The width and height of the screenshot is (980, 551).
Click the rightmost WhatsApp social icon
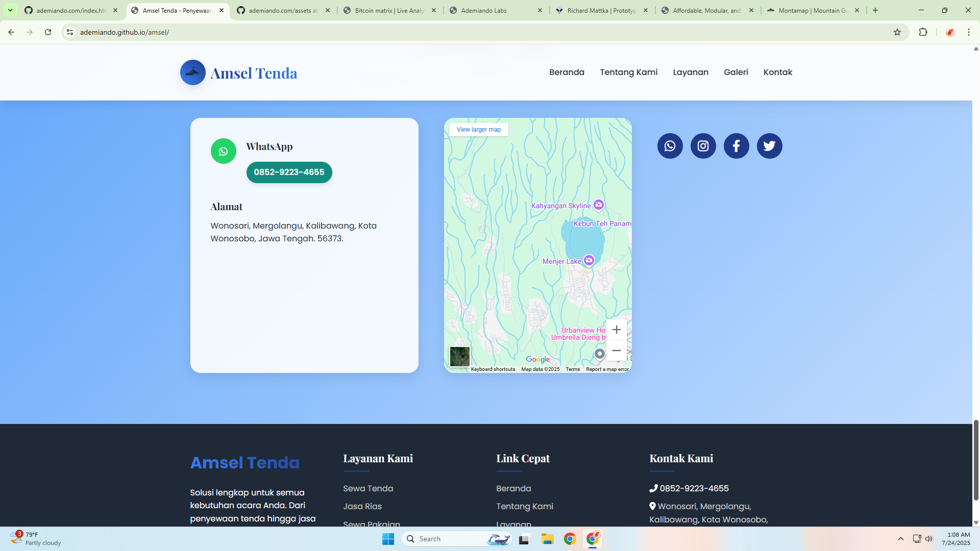[670, 146]
